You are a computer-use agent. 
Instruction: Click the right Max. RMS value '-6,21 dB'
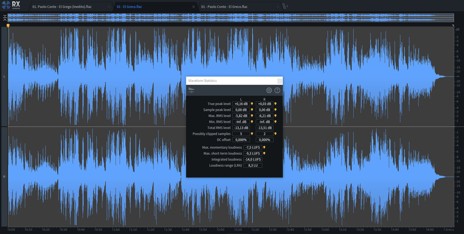tap(265, 116)
